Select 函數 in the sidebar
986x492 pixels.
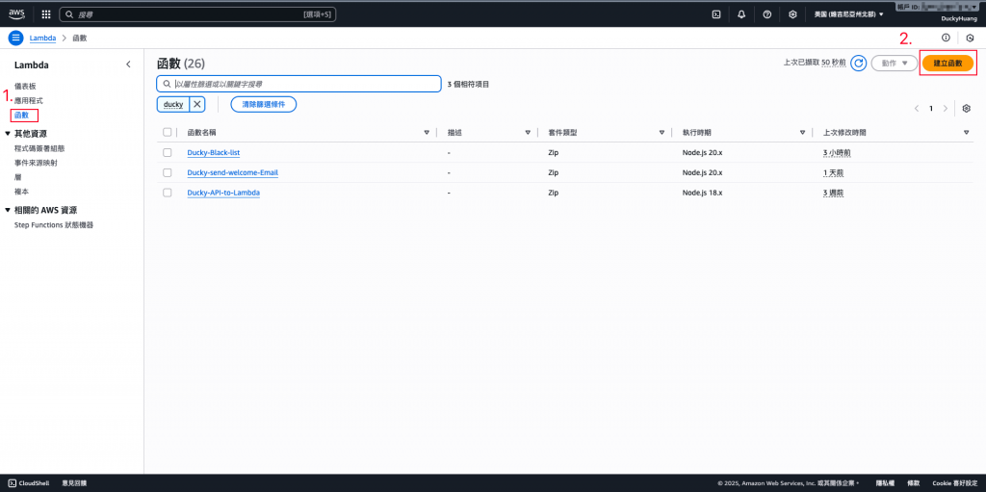(x=21, y=116)
